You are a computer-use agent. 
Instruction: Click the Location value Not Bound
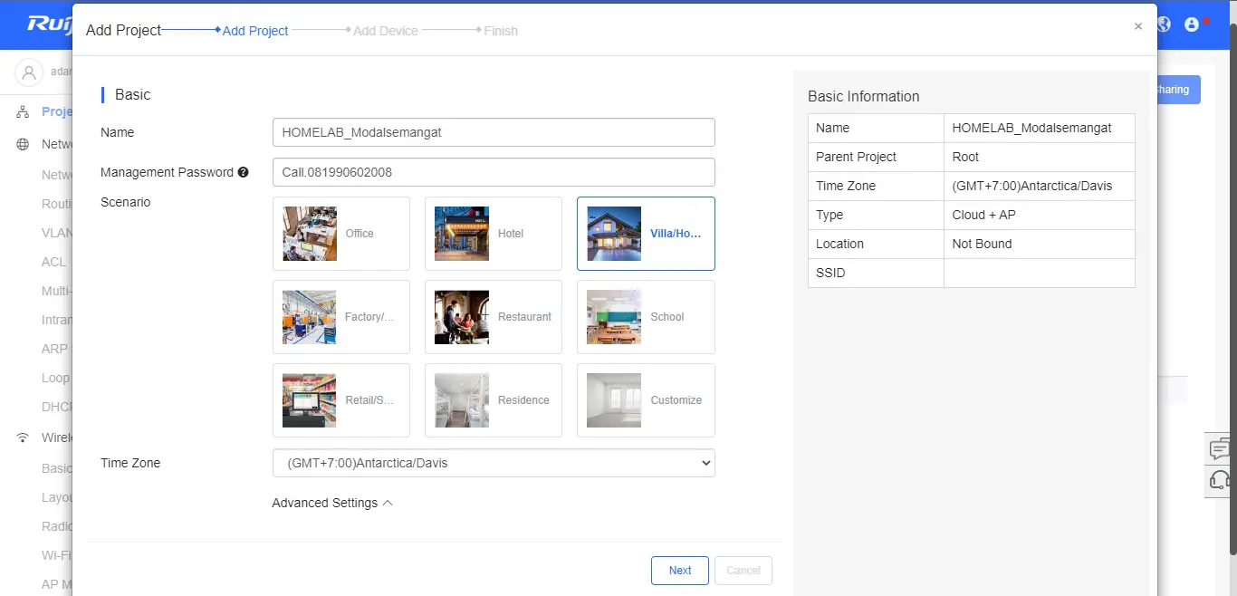(982, 244)
